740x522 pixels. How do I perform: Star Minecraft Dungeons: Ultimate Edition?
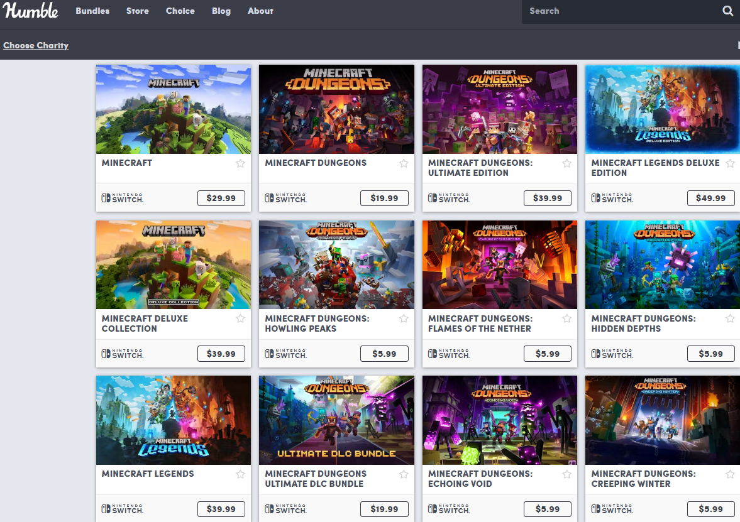click(567, 163)
